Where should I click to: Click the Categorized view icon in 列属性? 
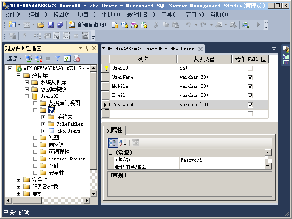click(x=113, y=143)
